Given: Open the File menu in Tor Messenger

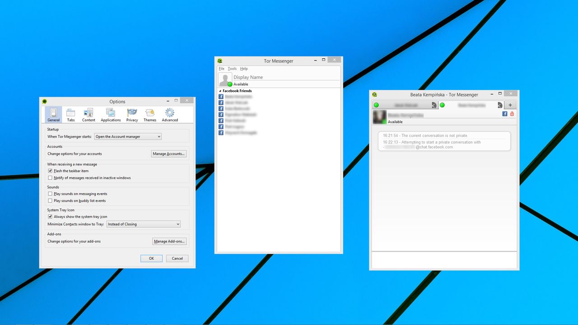Looking at the screenshot, I should click(221, 69).
